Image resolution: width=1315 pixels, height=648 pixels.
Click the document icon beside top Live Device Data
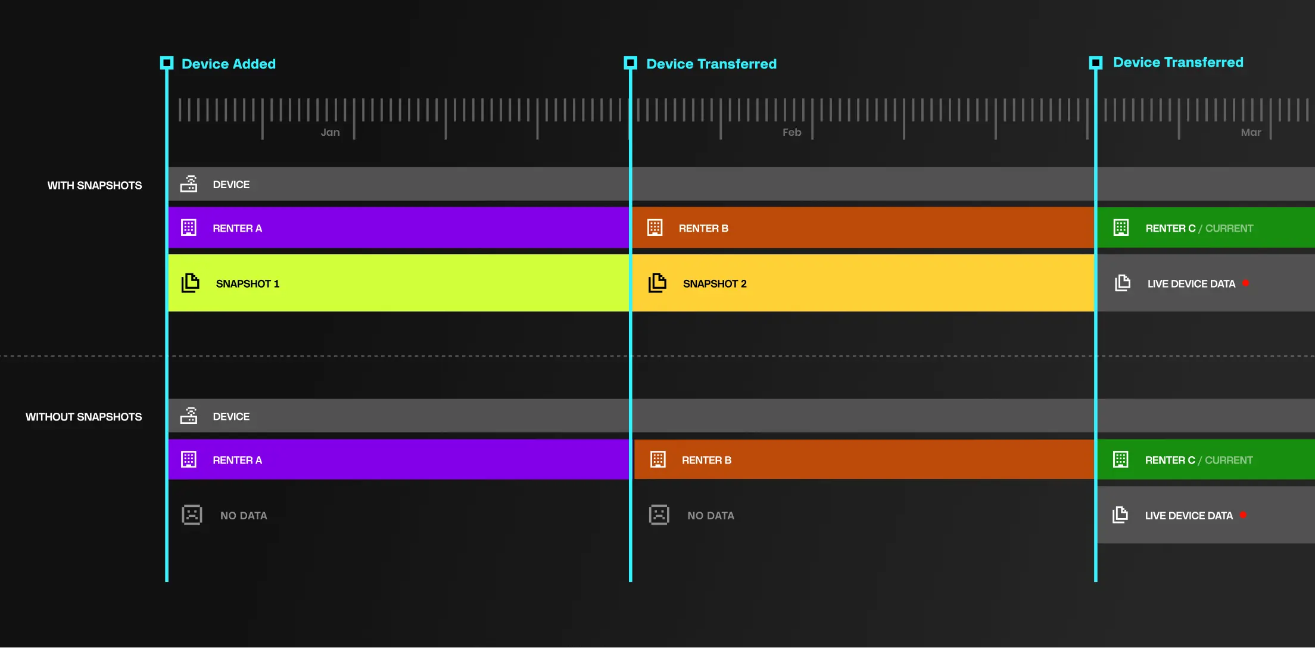point(1123,283)
